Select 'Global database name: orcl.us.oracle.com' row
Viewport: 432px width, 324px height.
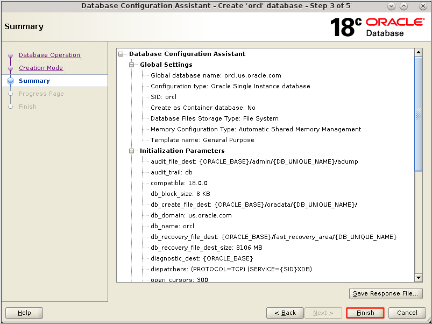(x=216, y=75)
